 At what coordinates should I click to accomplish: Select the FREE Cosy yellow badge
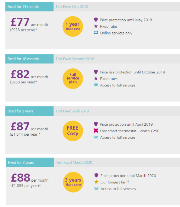click(73, 131)
